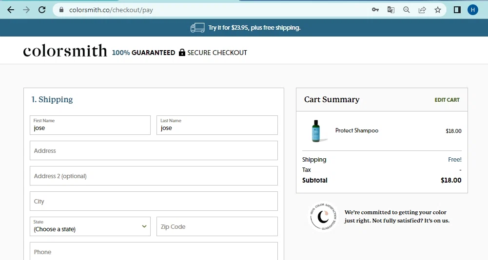The width and height of the screenshot is (488, 260).
Task: Click the Subtotal $18.00 amount
Action: click(451, 180)
